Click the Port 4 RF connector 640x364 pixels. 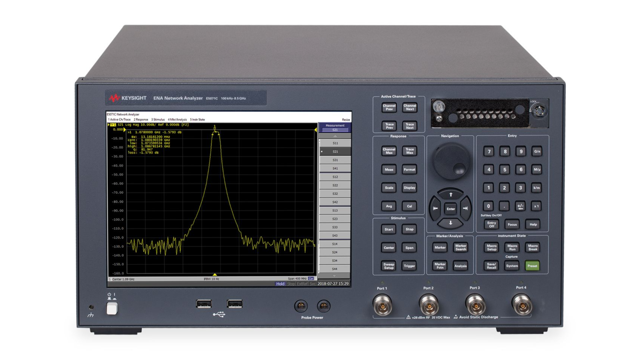click(x=522, y=304)
